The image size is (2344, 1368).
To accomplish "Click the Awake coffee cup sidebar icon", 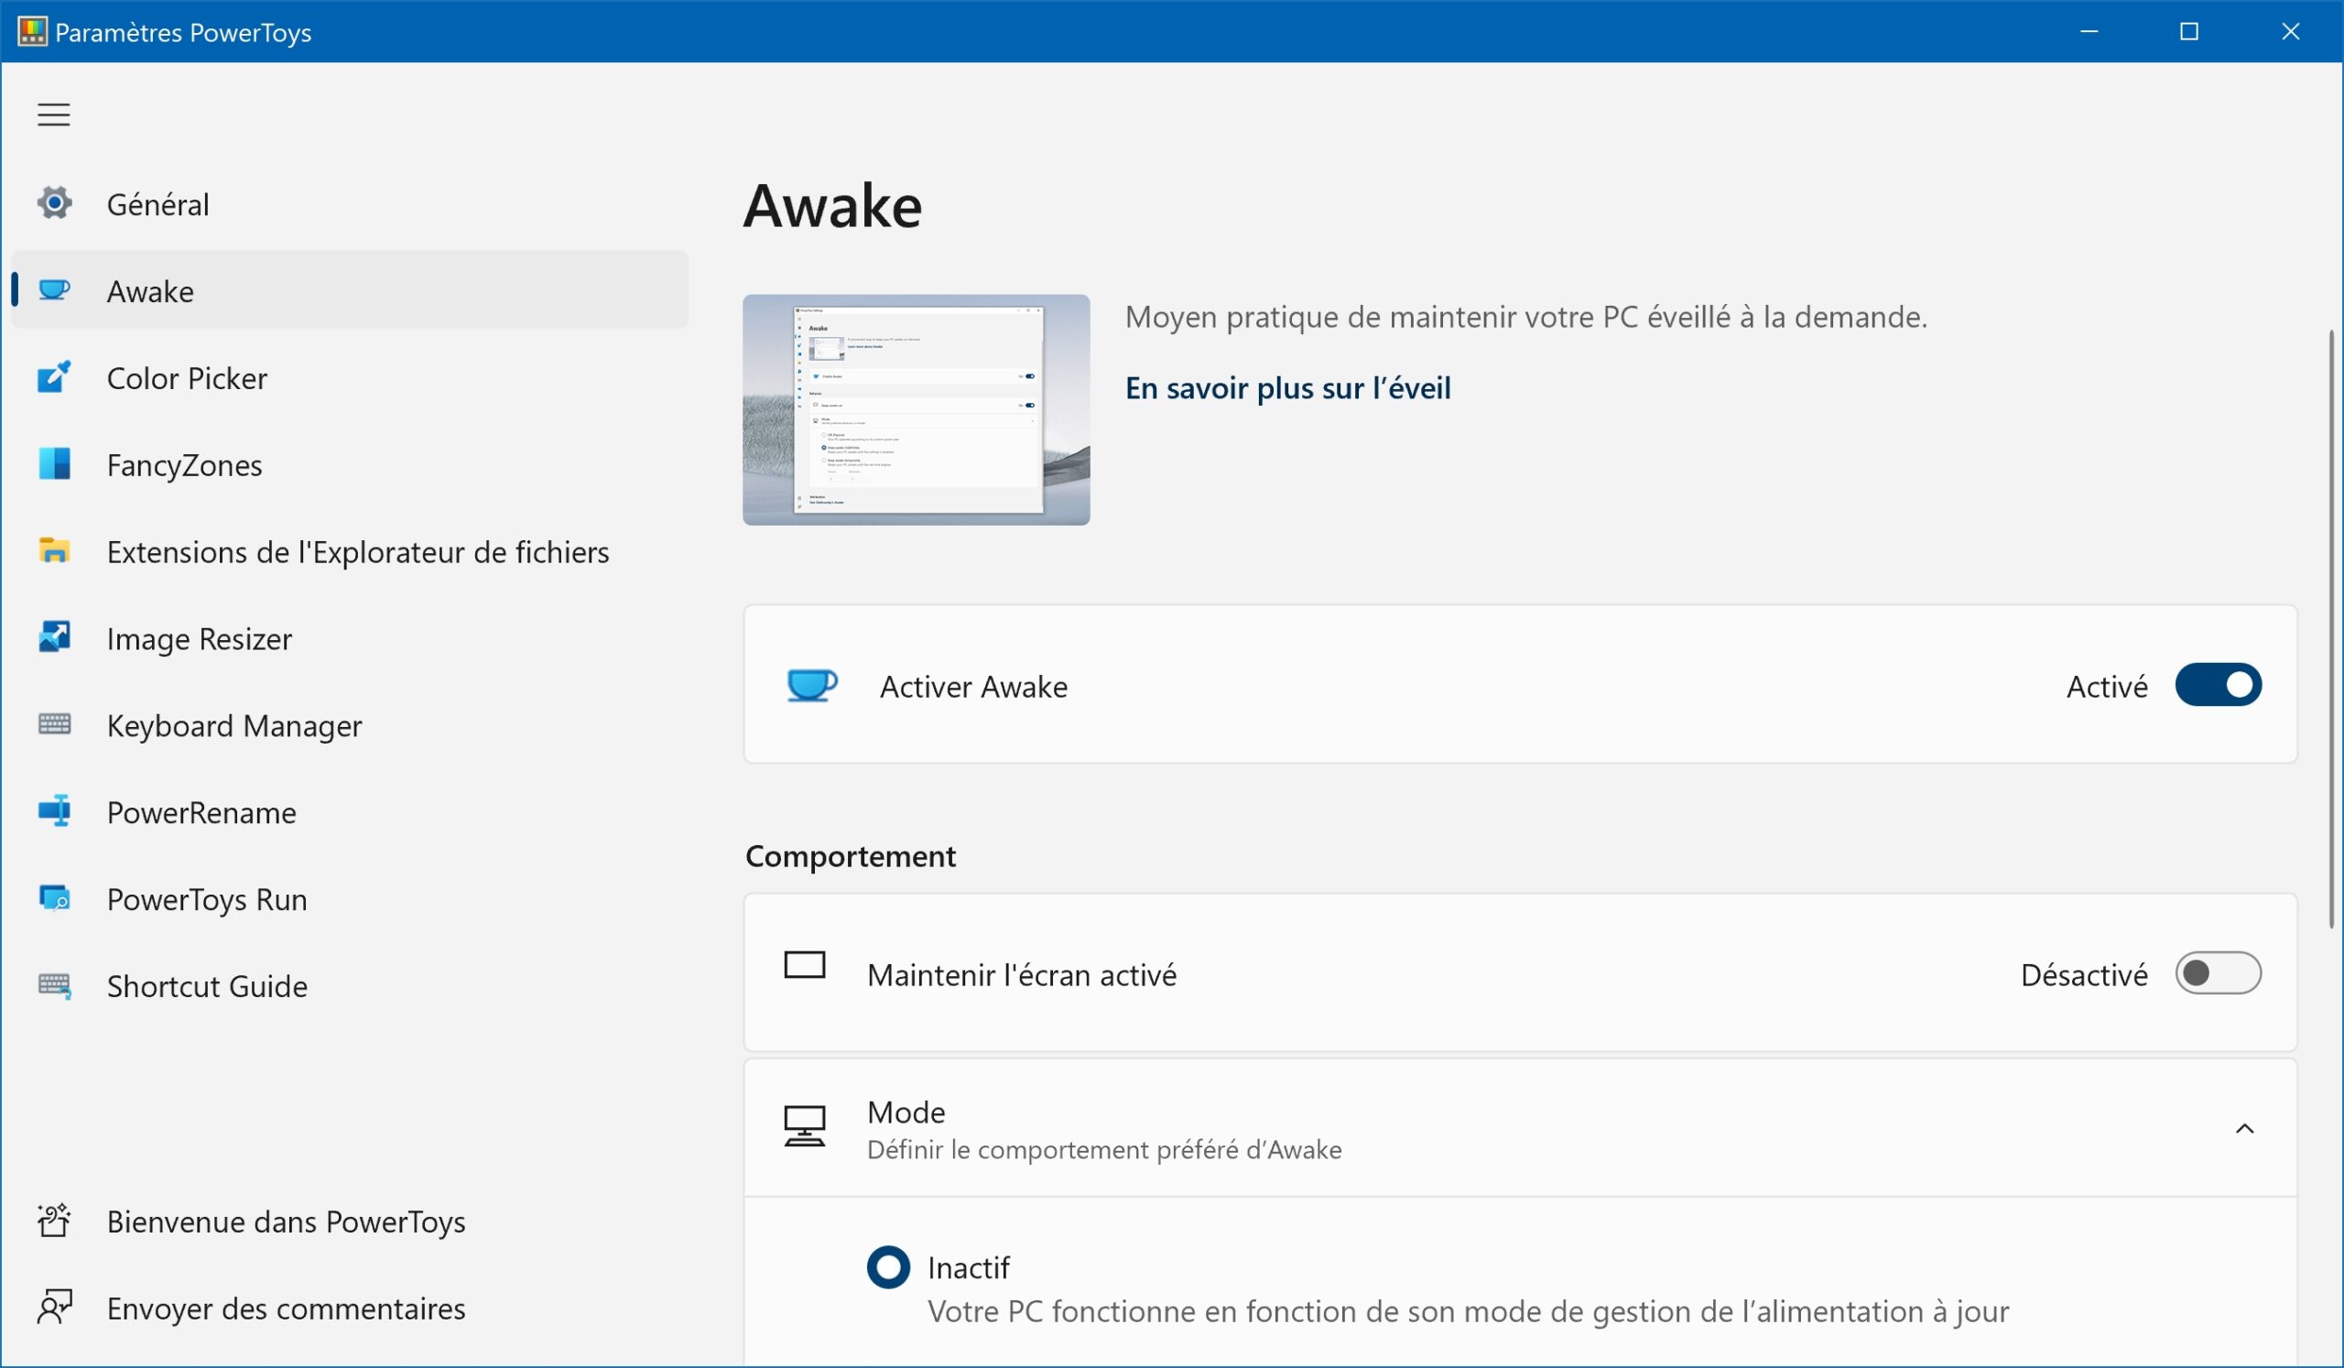I will [55, 290].
